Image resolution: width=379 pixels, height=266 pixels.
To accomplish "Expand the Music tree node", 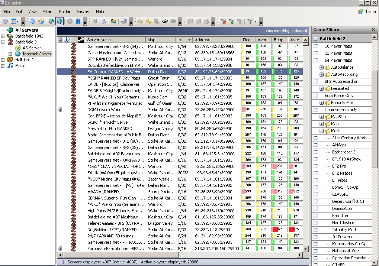I will point(3,66).
